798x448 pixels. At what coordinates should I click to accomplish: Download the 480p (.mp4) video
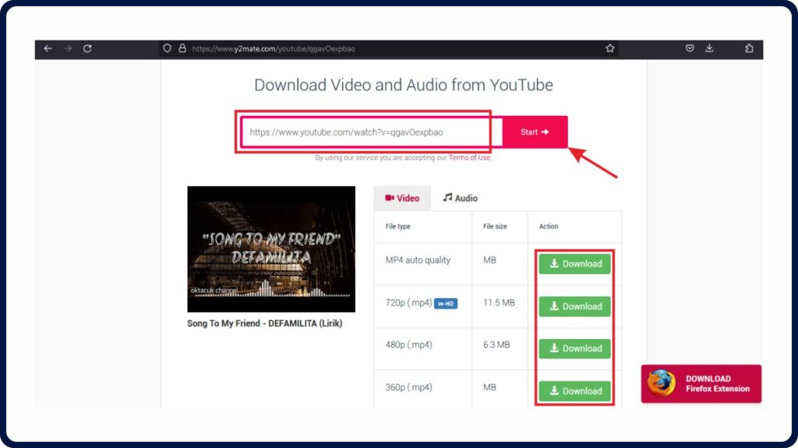coord(574,349)
